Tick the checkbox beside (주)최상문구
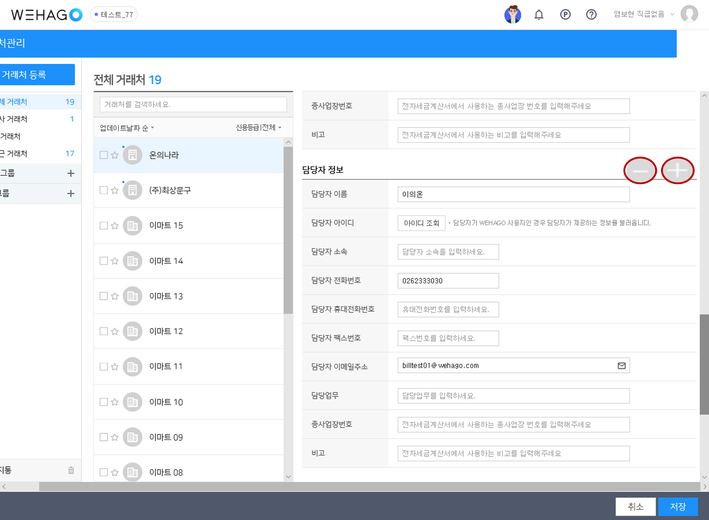Image resolution: width=709 pixels, height=520 pixels. pyautogui.click(x=104, y=190)
